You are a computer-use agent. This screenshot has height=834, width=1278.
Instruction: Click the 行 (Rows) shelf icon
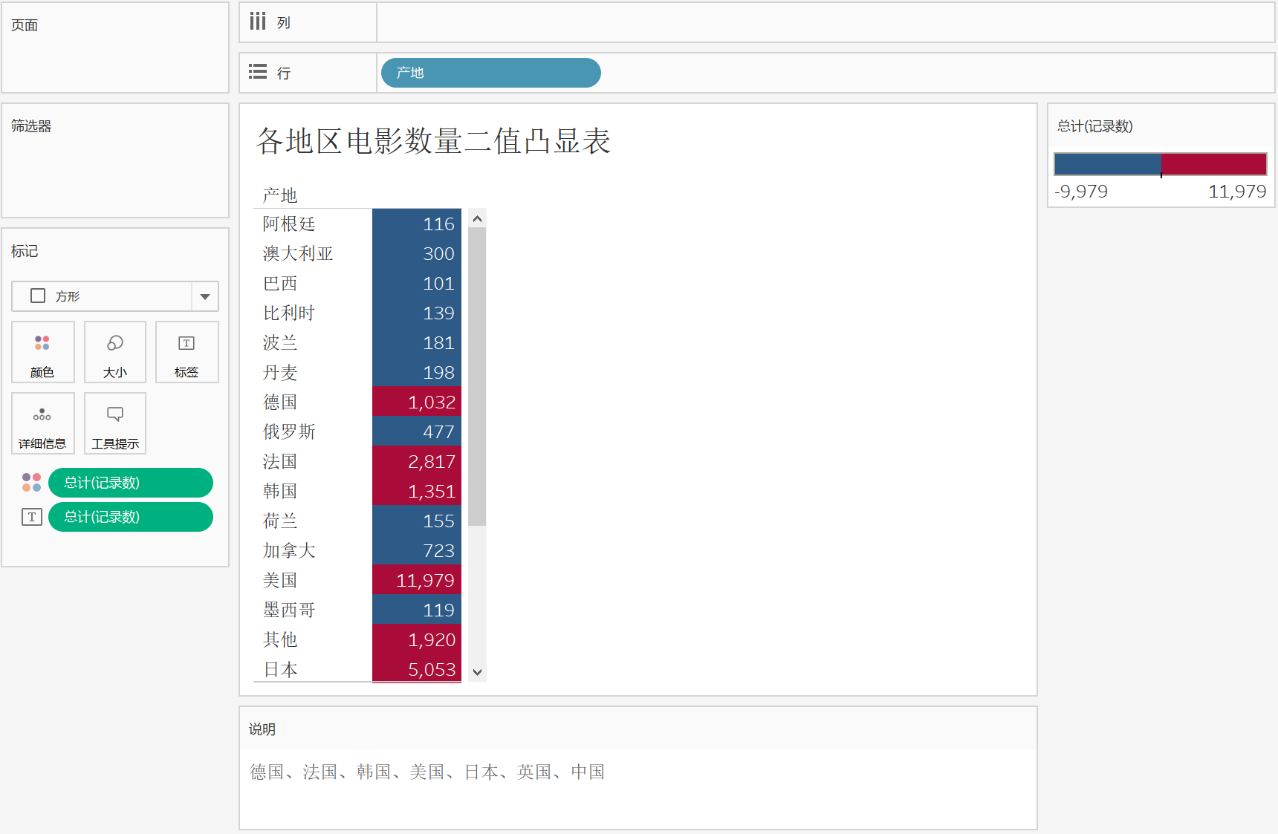coord(257,71)
